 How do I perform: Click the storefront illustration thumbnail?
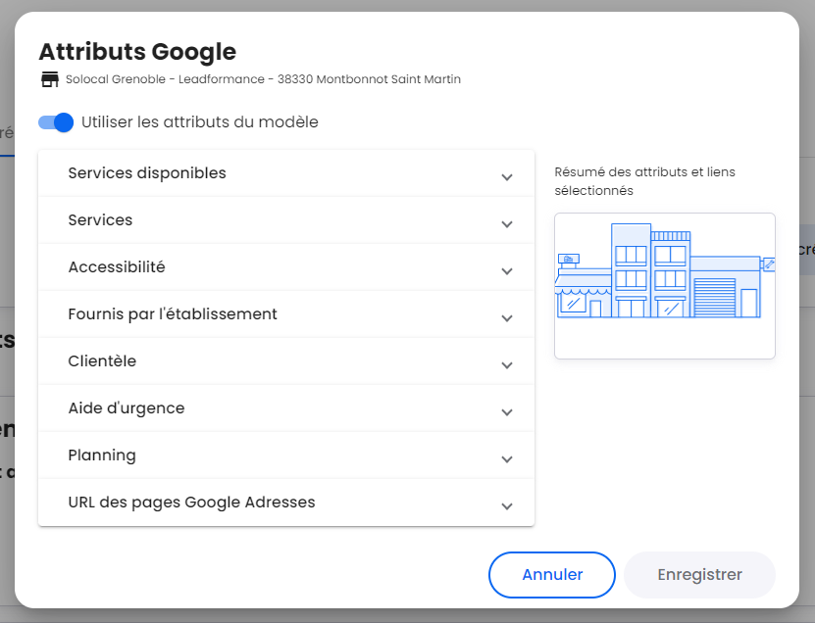pyautogui.click(x=665, y=286)
